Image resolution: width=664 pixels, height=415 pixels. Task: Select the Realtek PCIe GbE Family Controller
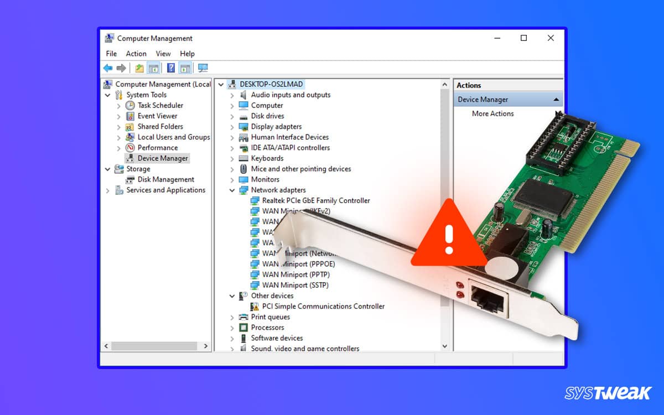[x=313, y=200]
